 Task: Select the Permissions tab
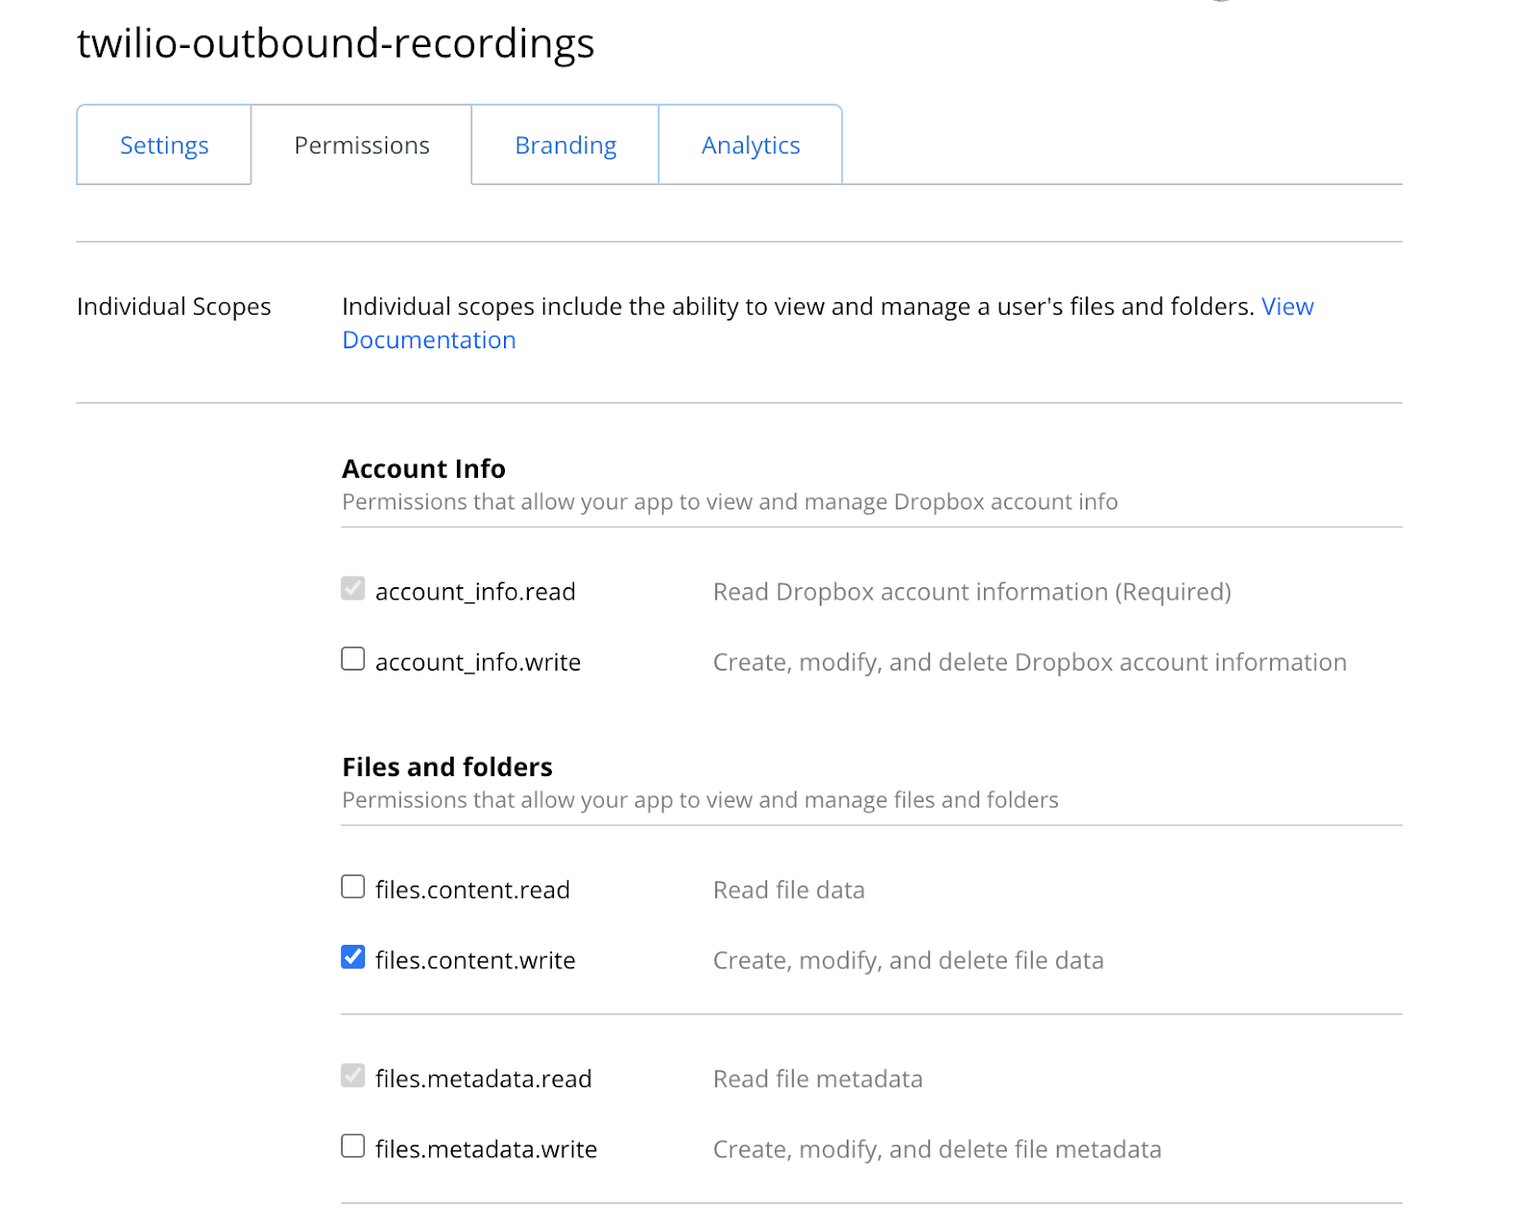click(362, 145)
